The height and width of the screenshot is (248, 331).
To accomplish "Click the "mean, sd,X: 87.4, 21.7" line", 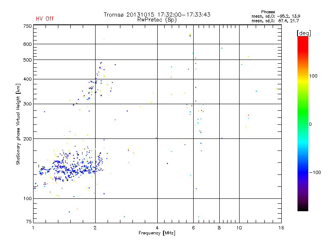I will (x=275, y=21).
